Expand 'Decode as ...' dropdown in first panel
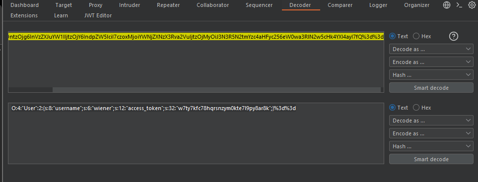 click(431, 49)
